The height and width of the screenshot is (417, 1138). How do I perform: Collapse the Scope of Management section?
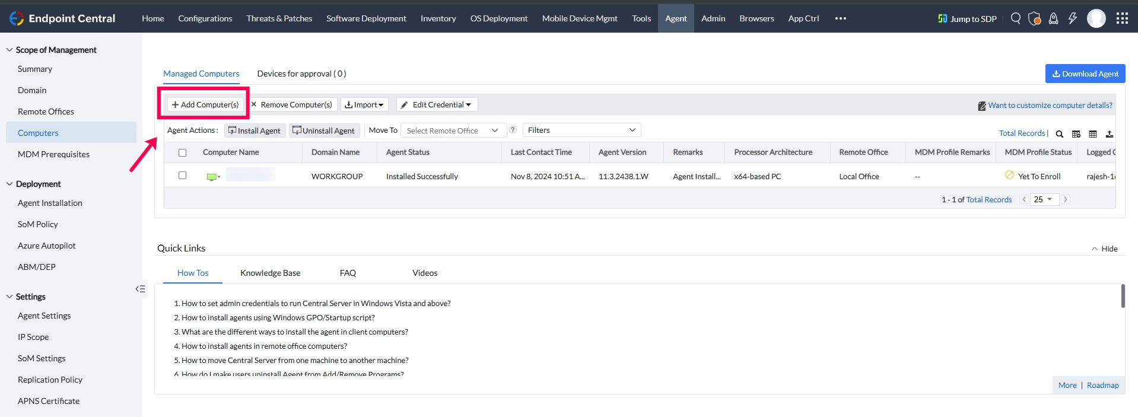9,50
